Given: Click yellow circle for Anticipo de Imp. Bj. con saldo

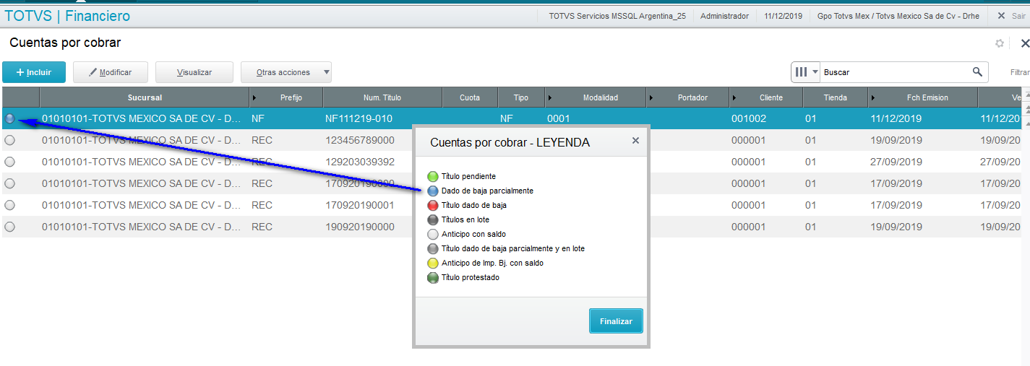Looking at the screenshot, I should pyautogui.click(x=433, y=263).
